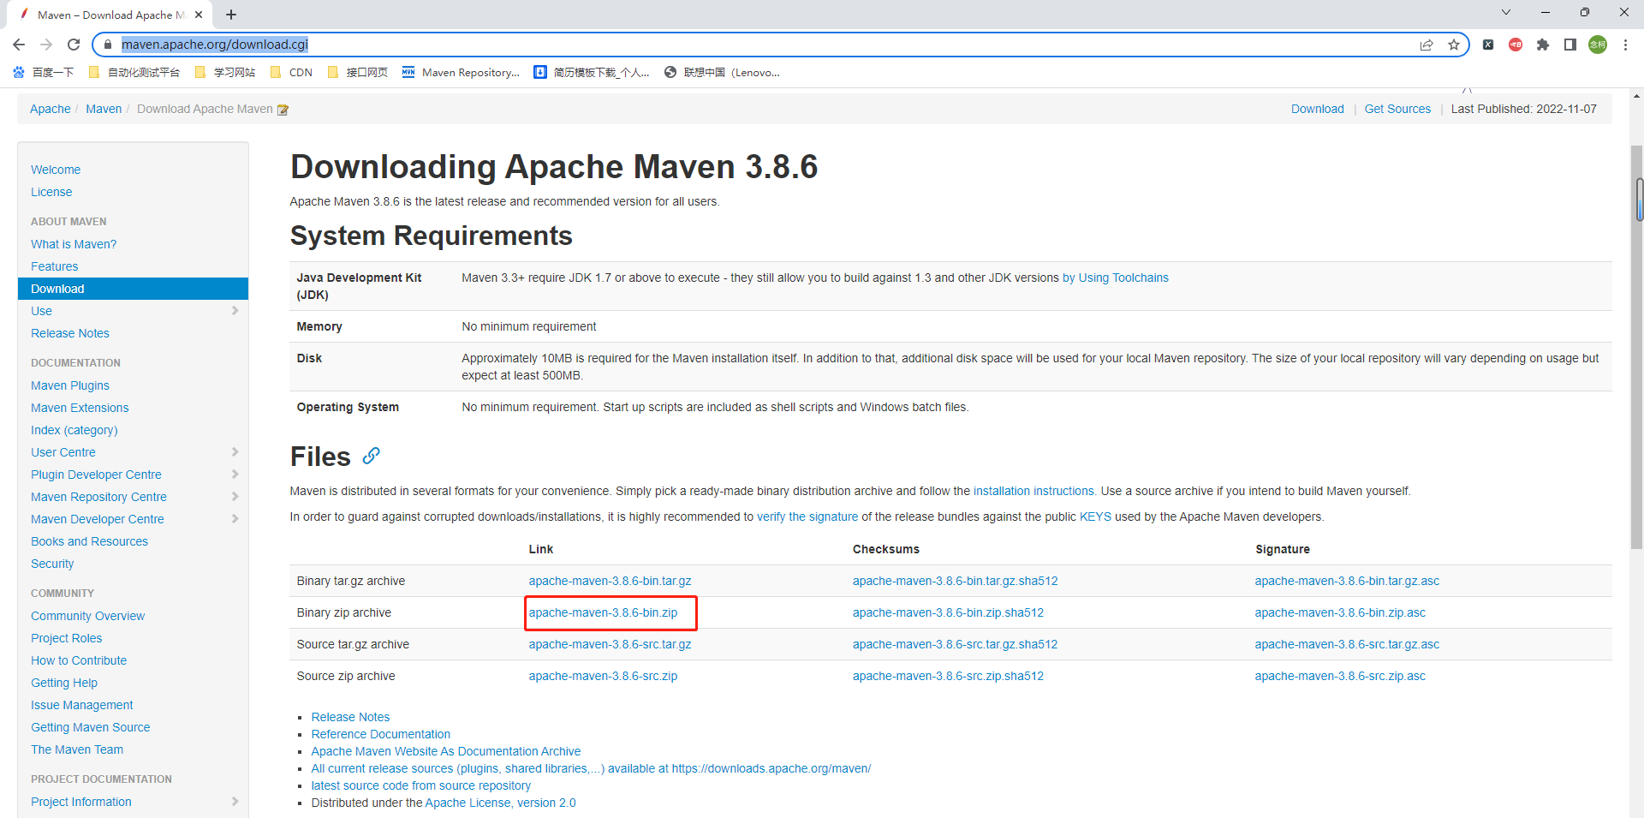Open Reference Documentation link in the list
Viewport: 1644px width, 818px height.
[x=380, y=734]
